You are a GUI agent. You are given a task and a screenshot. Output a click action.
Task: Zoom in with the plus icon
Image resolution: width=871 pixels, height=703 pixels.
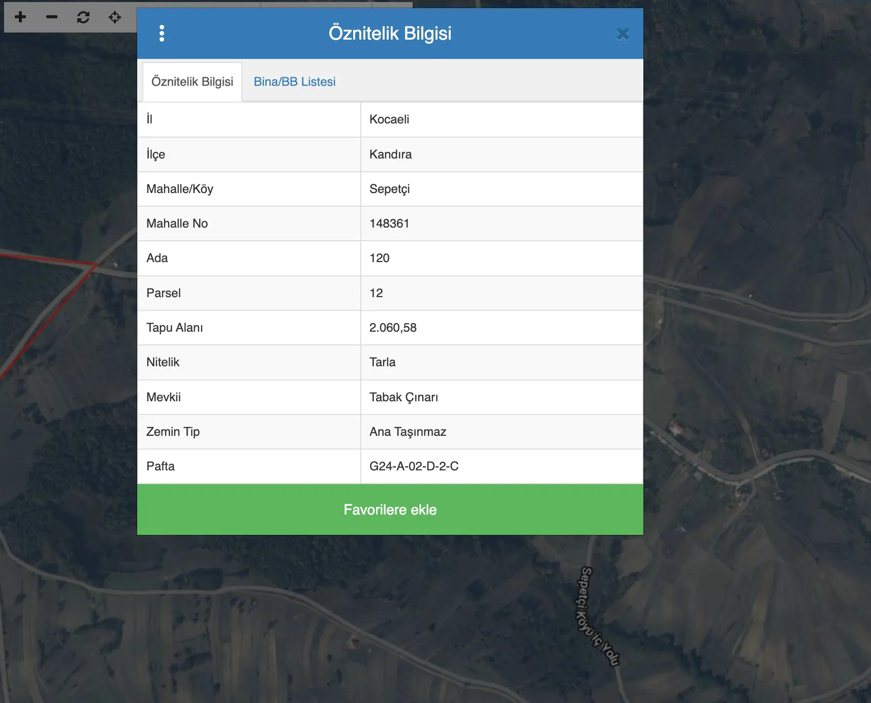pos(20,17)
